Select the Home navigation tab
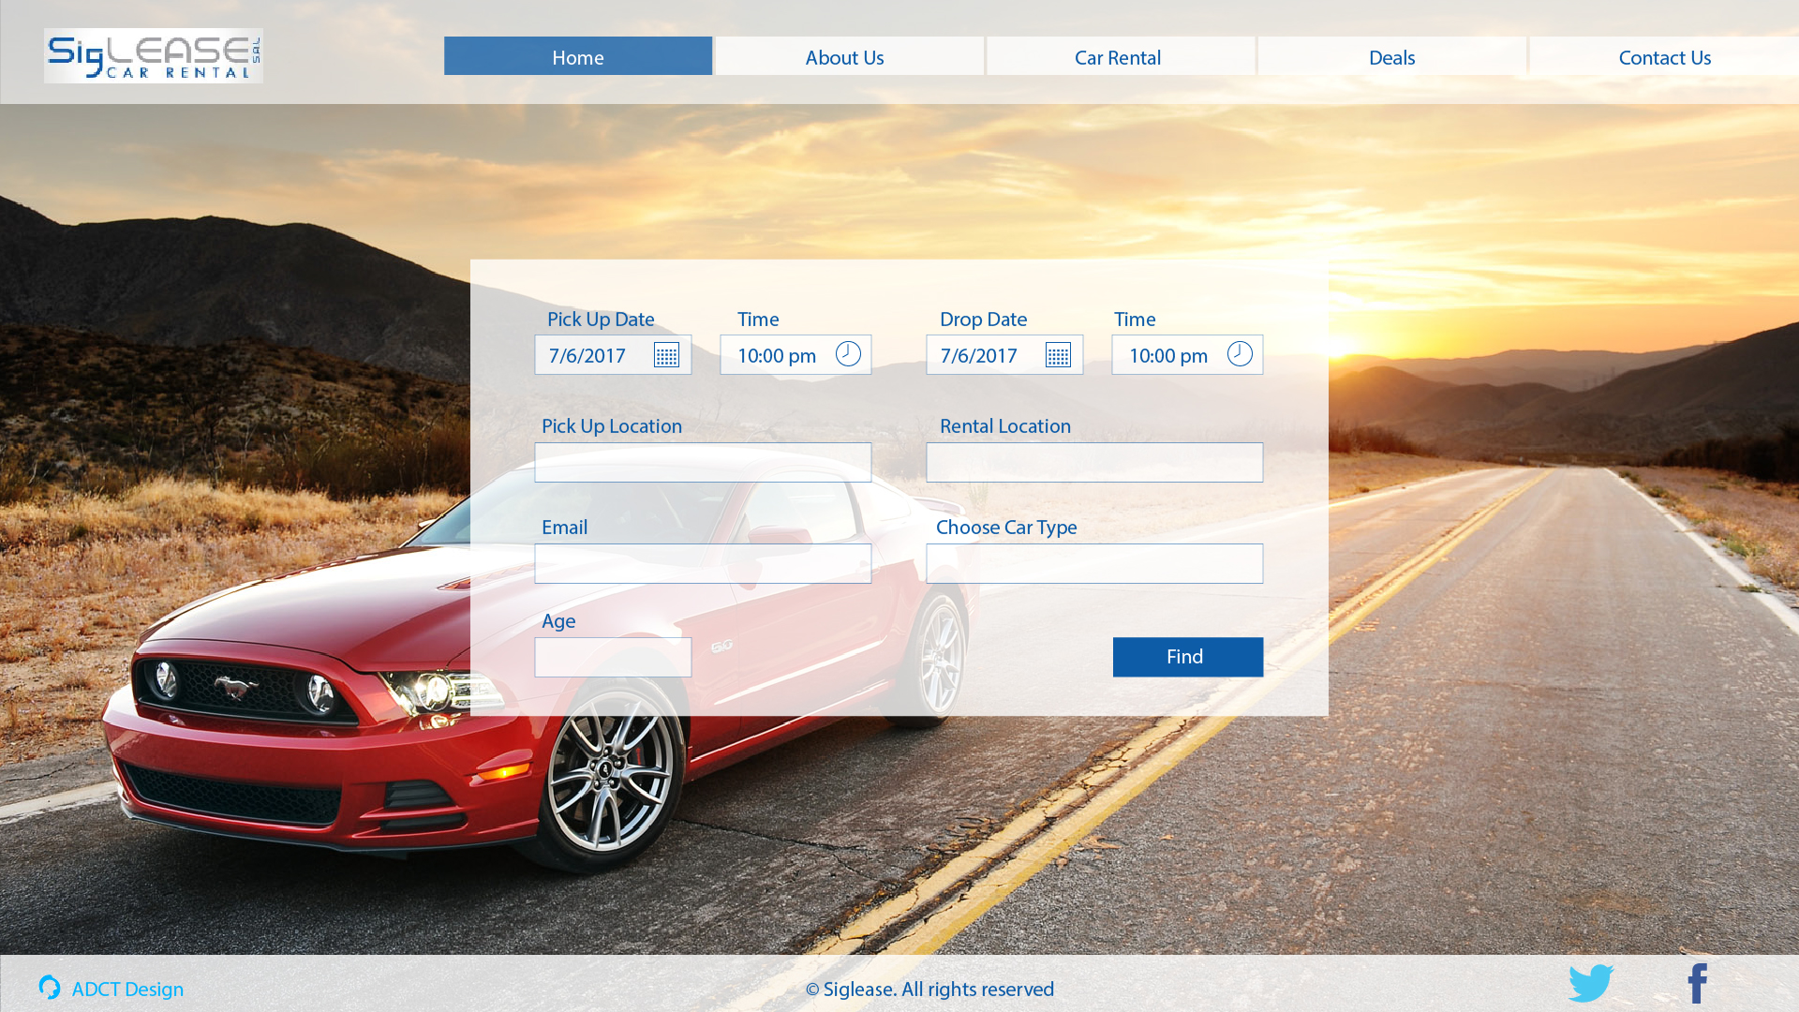This screenshot has height=1012, width=1799. pos(578,57)
